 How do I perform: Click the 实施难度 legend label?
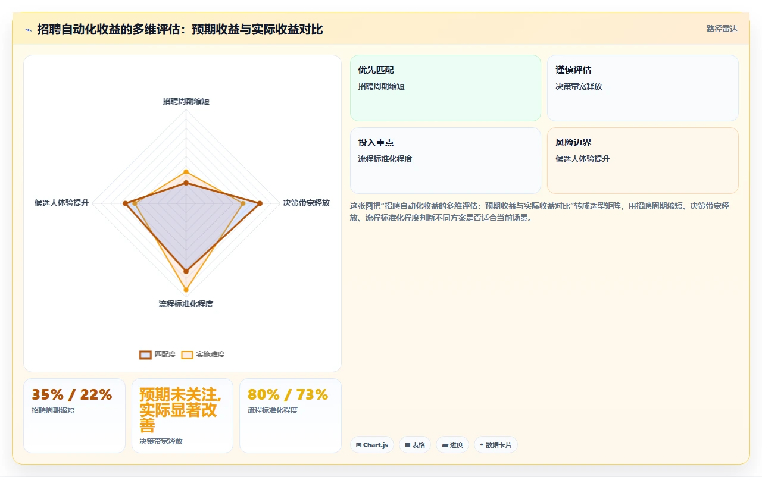coord(210,354)
